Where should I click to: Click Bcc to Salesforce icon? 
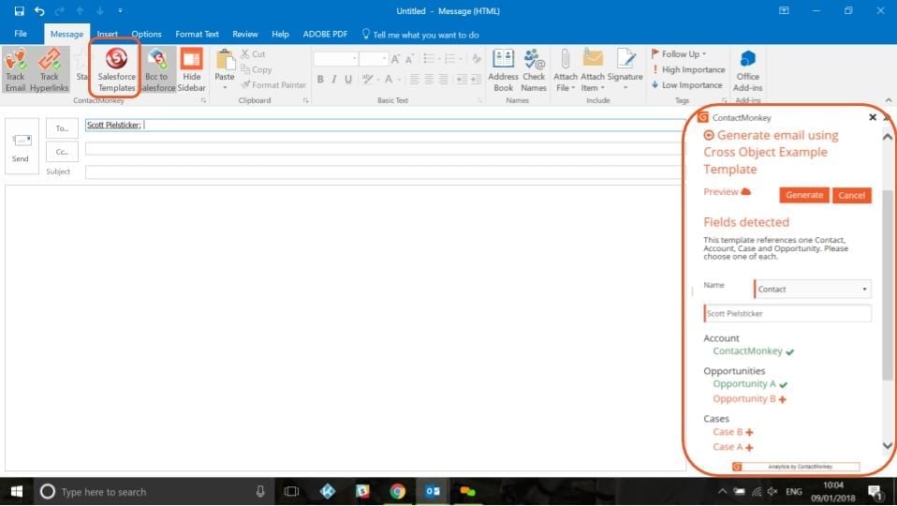[157, 70]
